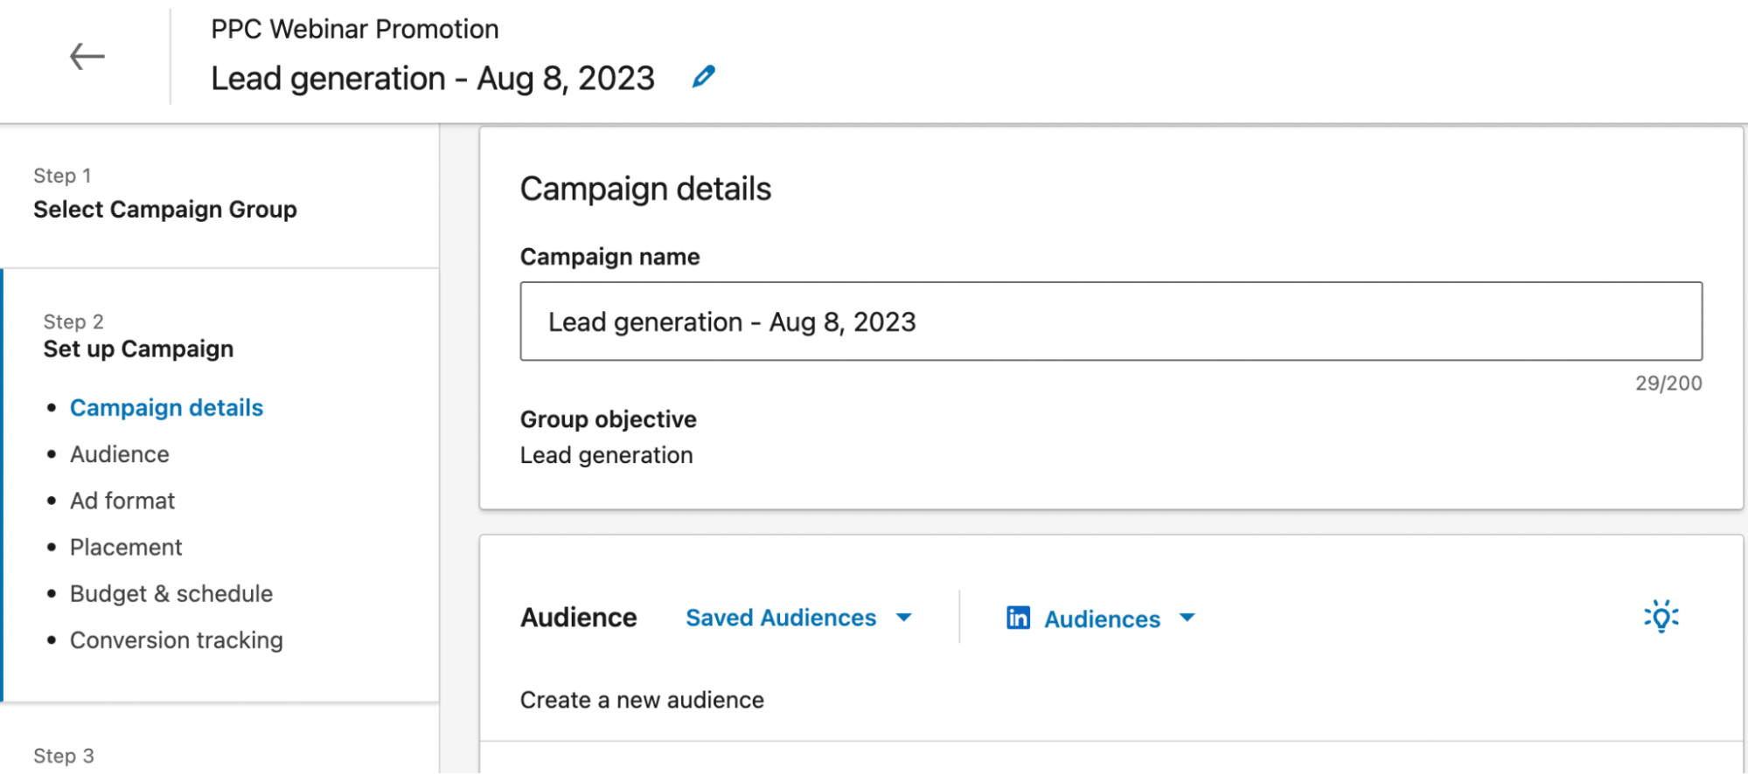Open the Ad format section link
The height and width of the screenshot is (774, 1748).
(x=122, y=501)
